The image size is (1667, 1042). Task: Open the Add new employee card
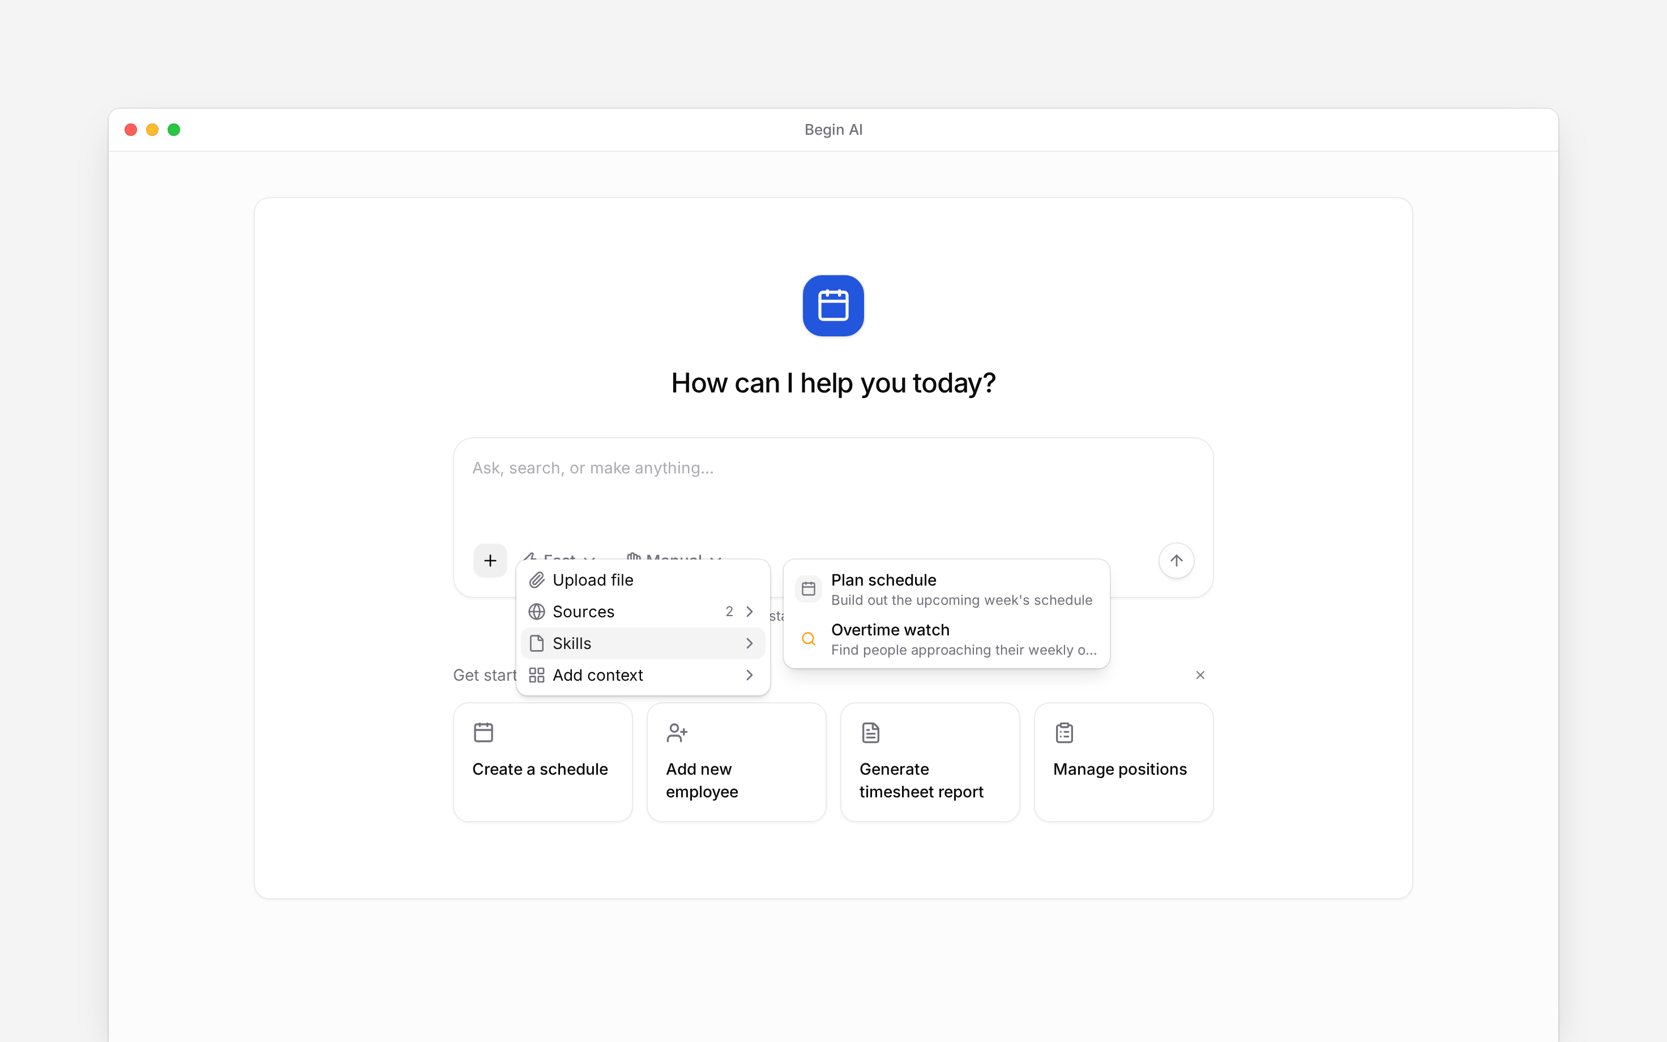pos(736,762)
